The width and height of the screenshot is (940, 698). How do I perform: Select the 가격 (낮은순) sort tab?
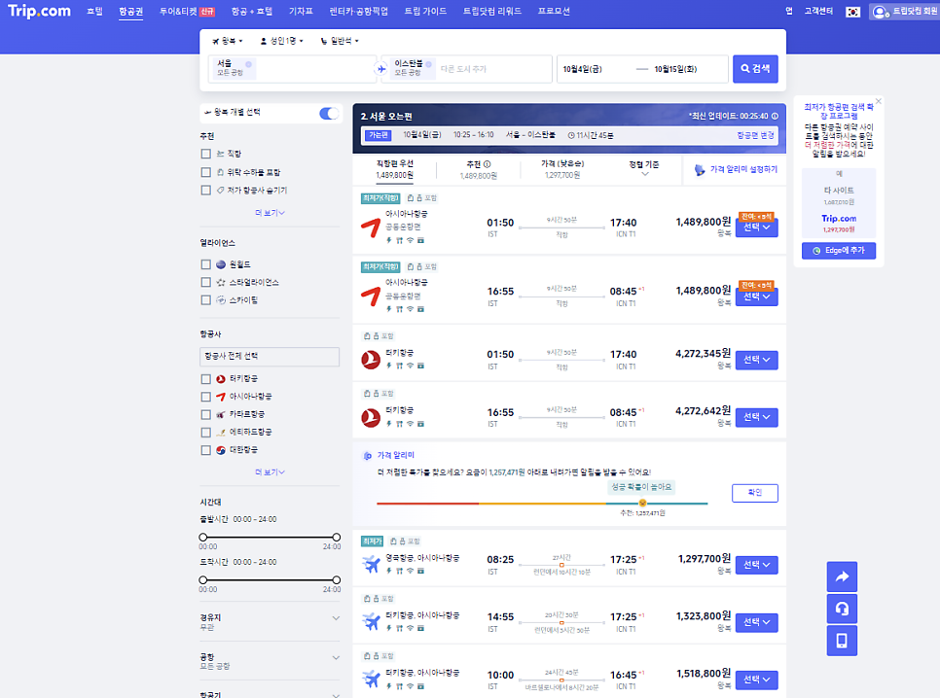point(562,169)
